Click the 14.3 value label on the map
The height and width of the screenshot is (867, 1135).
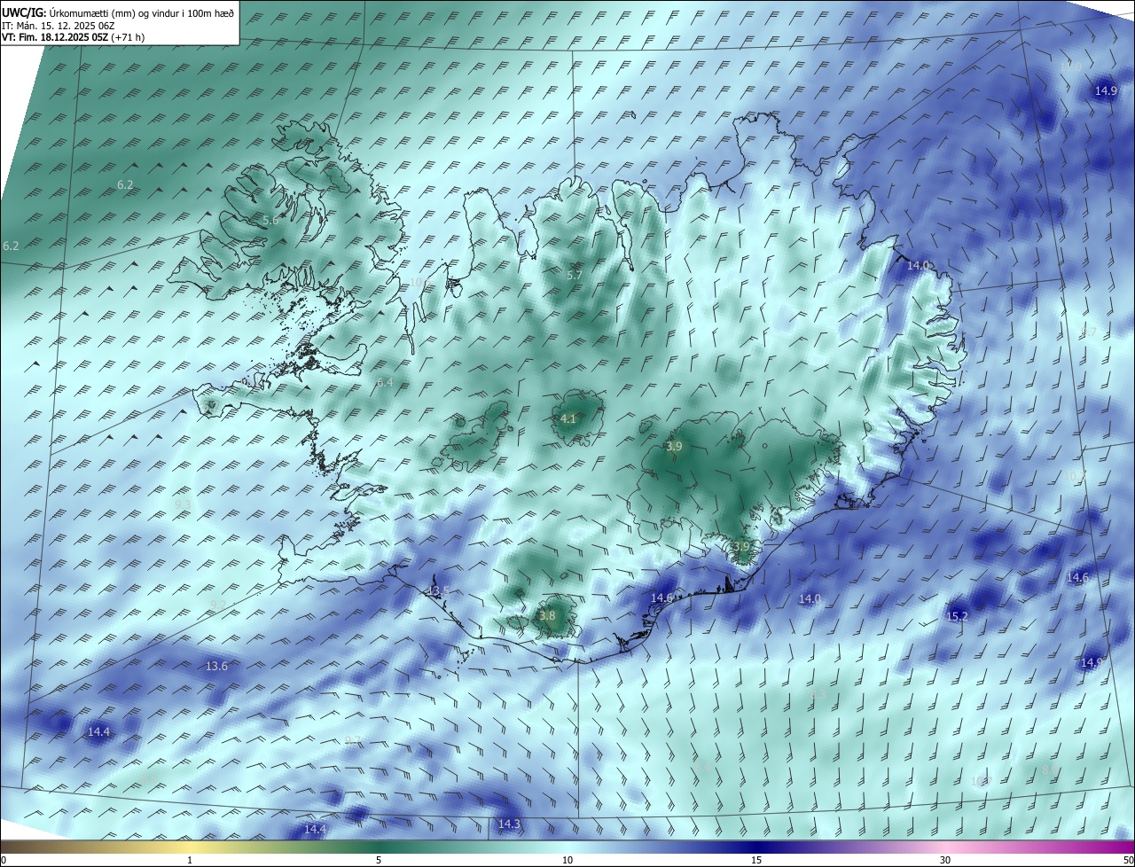coord(509,824)
